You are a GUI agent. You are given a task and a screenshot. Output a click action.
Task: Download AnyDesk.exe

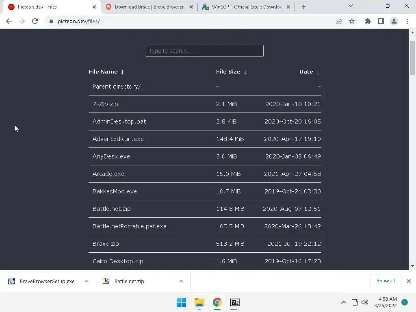(x=111, y=156)
